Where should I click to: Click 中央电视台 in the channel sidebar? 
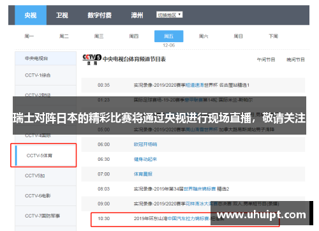[45, 58]
